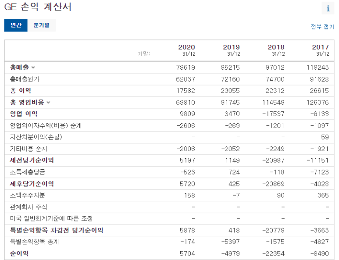Click 2017 소액주주지분 value 365
This screenshot has width=339, height=260.
point(323,196)
